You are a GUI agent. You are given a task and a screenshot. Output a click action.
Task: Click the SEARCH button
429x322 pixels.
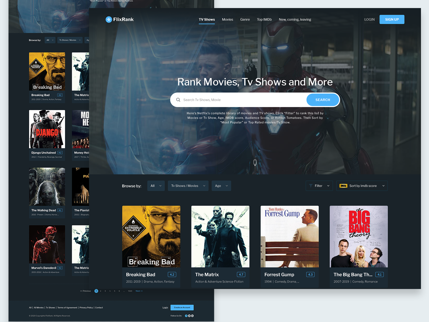tap(323, 100)
